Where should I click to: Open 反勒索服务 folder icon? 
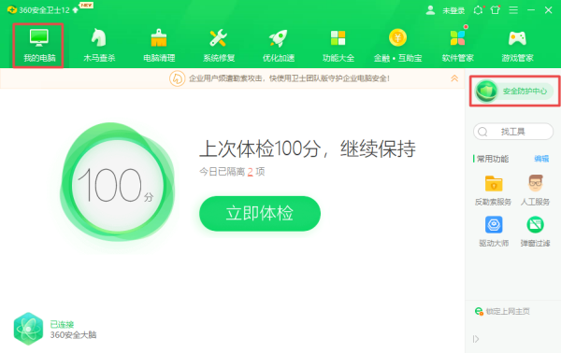point(494,184)
